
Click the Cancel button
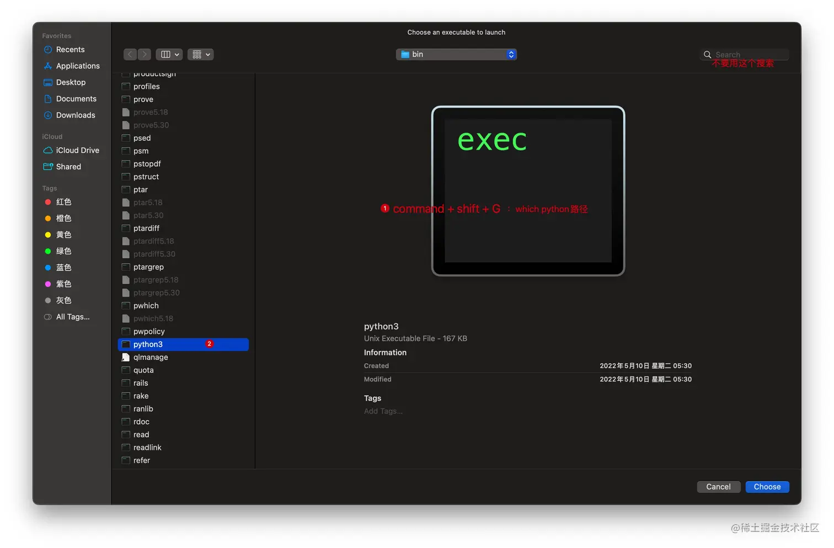[718, 487]
